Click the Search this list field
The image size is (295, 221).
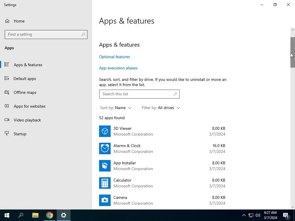[x=139, y=94]
